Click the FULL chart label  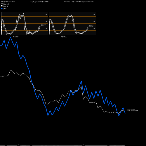click(64, 37)
